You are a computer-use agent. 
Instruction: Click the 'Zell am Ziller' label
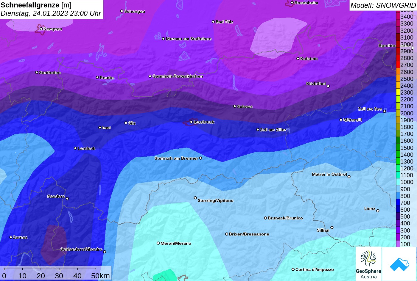coord(273,130)
